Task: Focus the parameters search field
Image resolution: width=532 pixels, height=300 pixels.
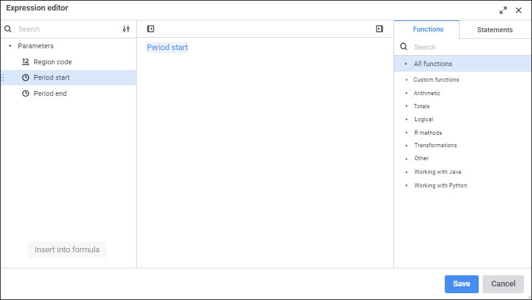Action: coord(65,29)
